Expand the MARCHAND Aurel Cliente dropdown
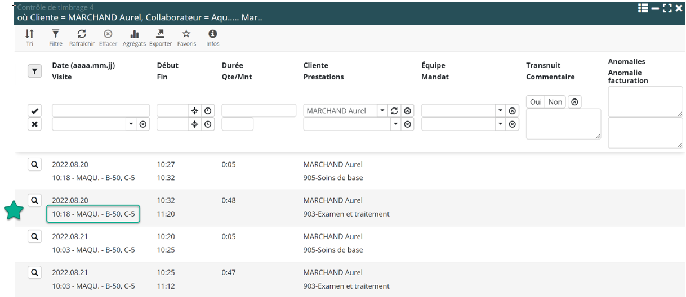This screenshot has width=686, height=297. pos(382,111)
